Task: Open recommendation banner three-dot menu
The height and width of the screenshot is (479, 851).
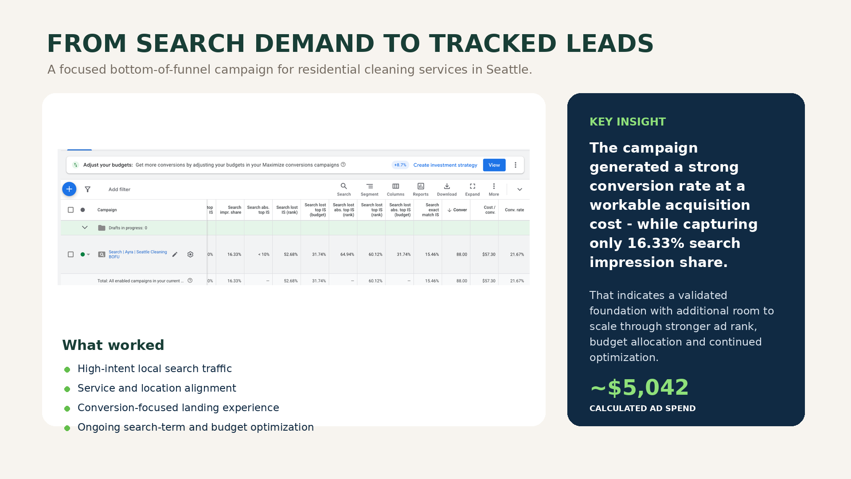Action: coord(515,165)
